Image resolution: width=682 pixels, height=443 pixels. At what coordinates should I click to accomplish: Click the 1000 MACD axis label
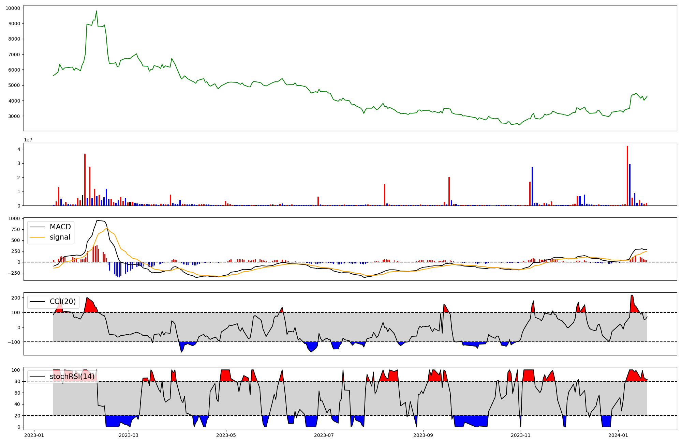pyautogui.click(x=14, y=218)
